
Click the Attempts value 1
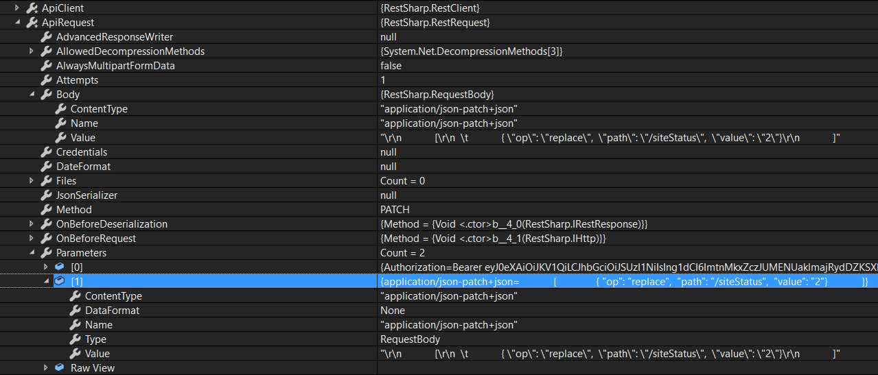383,80
